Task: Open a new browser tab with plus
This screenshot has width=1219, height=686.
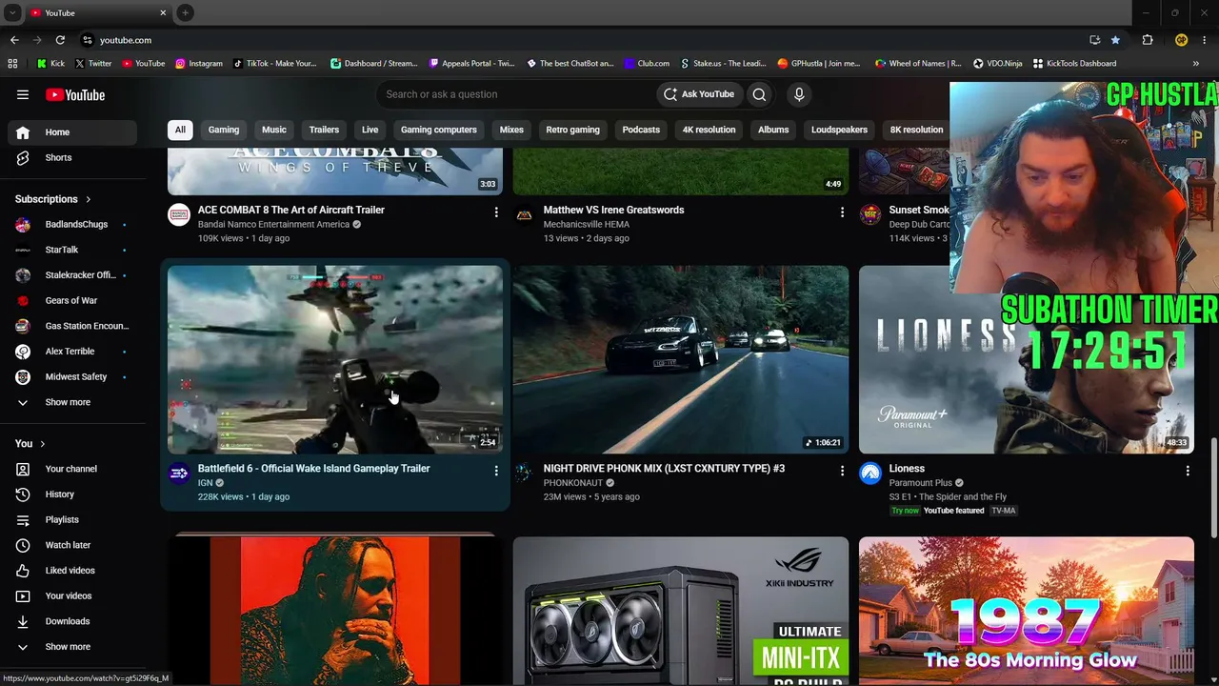Action: coord(186,12)
